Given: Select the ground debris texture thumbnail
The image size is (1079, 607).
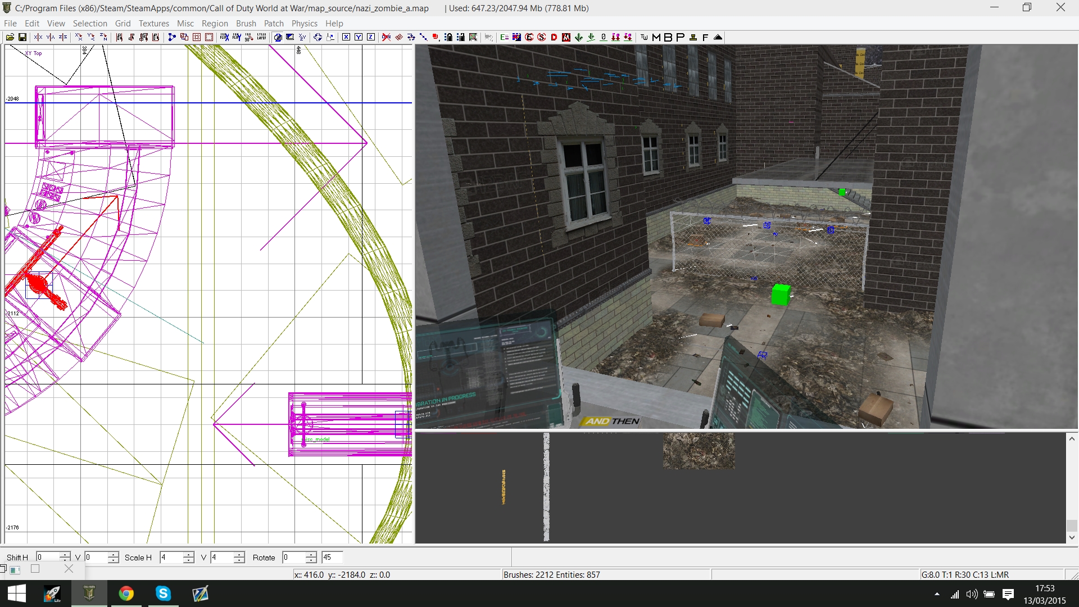Looking at the screenshot, I should pos(699,451).
